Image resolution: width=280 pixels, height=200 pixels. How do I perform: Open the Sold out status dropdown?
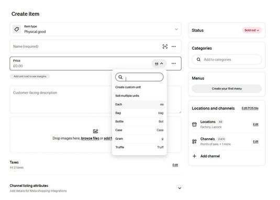coord(252,30)
